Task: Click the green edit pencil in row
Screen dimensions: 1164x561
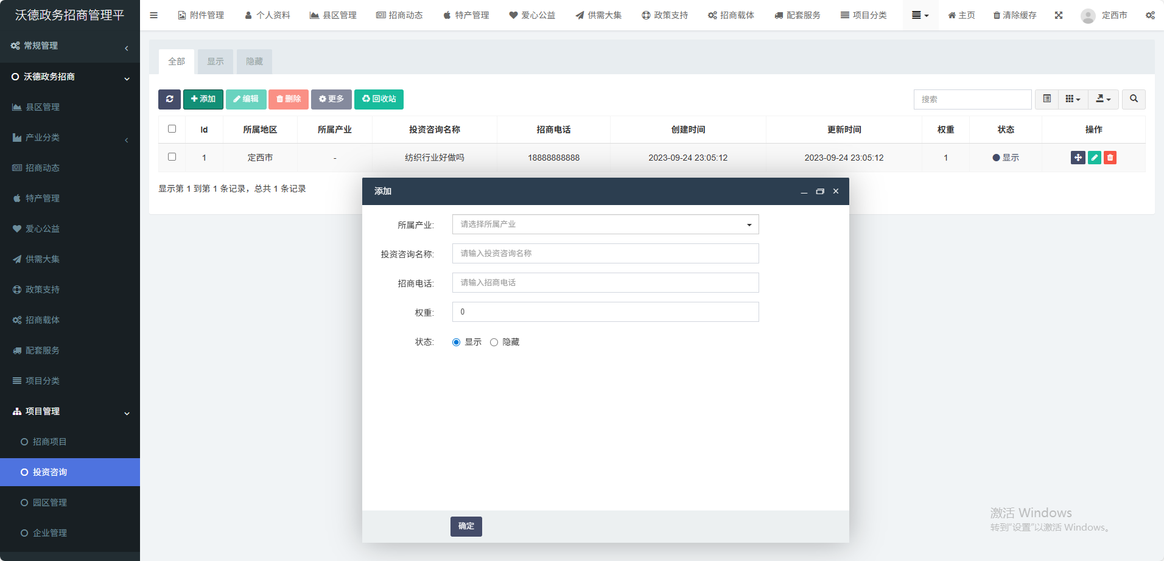Action: click(x=1094, y=158)
